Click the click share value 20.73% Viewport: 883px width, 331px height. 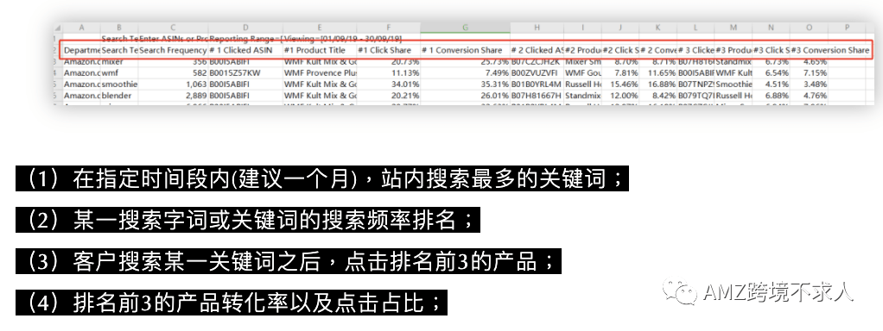389,61
